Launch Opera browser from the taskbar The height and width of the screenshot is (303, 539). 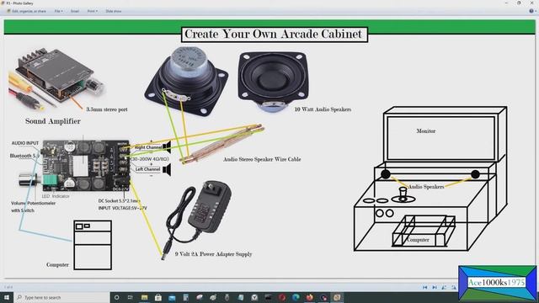pos(282,297)
